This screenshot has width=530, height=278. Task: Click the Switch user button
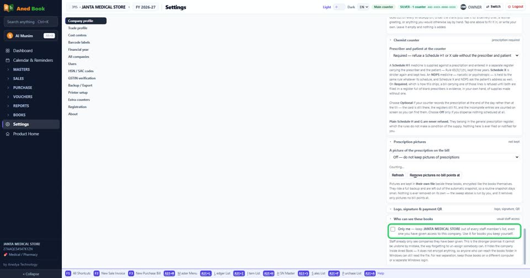click(494, 7)
